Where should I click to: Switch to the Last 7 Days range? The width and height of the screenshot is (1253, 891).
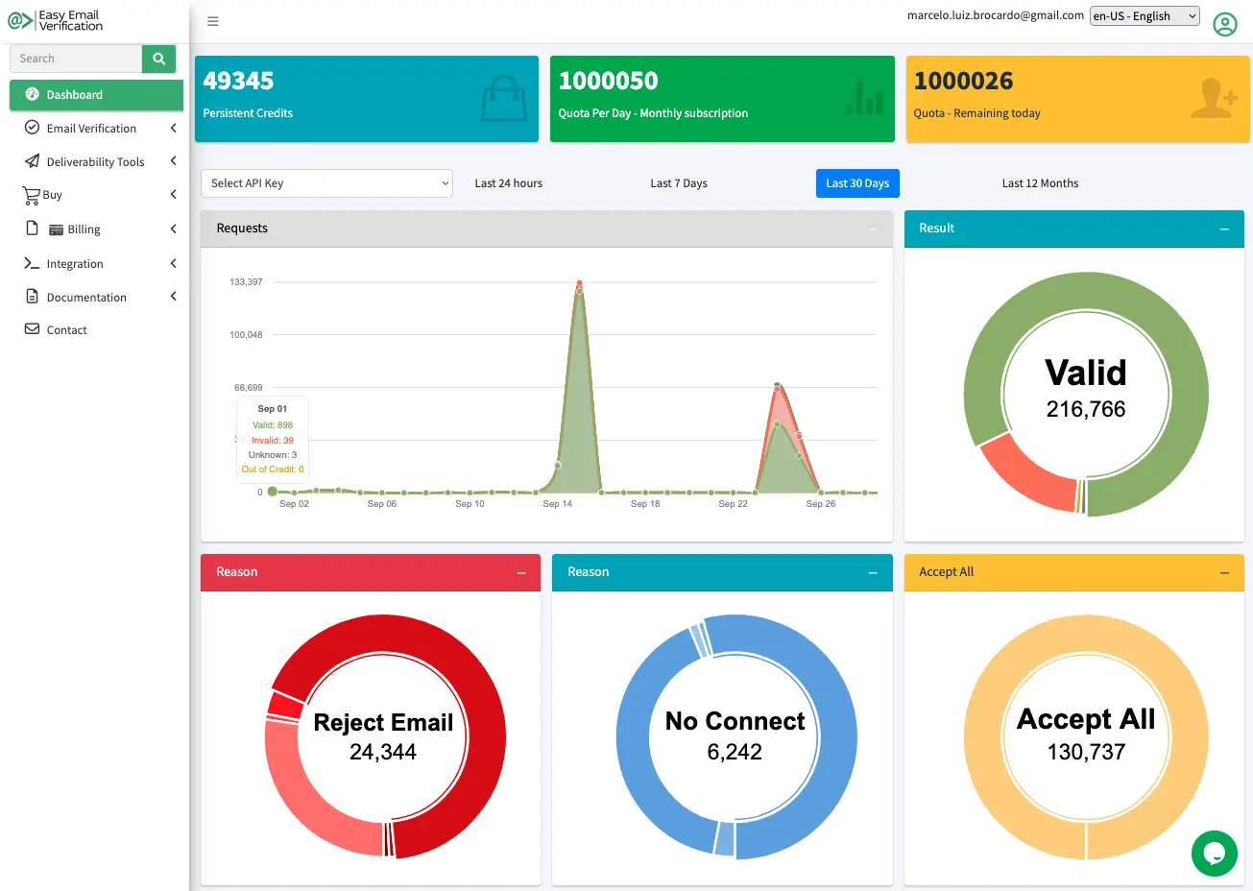pos(678,183)
